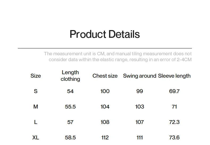
Task: Click the 58.5 length value
Action: pos(70,138)
